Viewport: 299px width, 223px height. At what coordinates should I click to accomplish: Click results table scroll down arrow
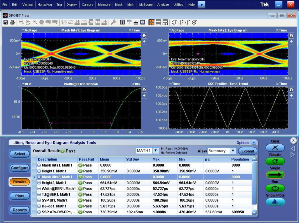[x=254, y=212]
